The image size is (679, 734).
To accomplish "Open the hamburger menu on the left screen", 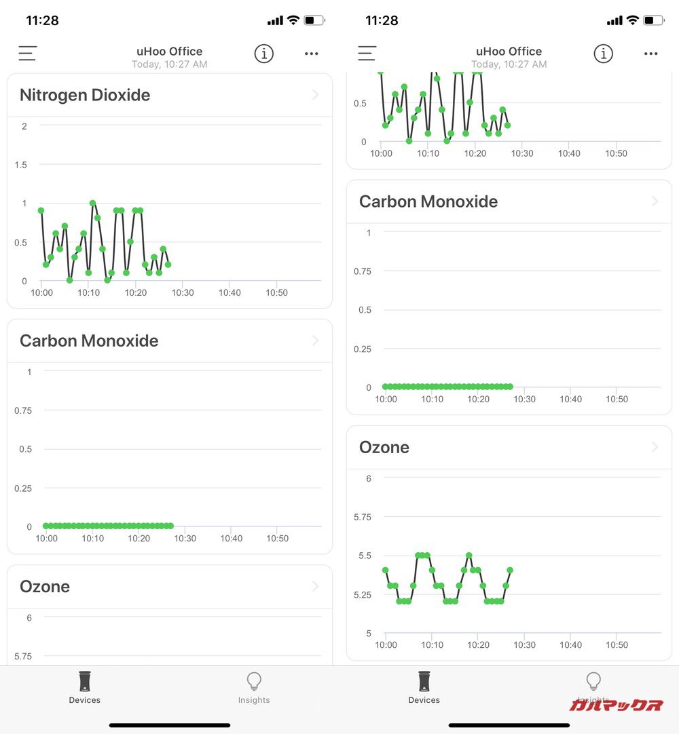I will [27, 54].
